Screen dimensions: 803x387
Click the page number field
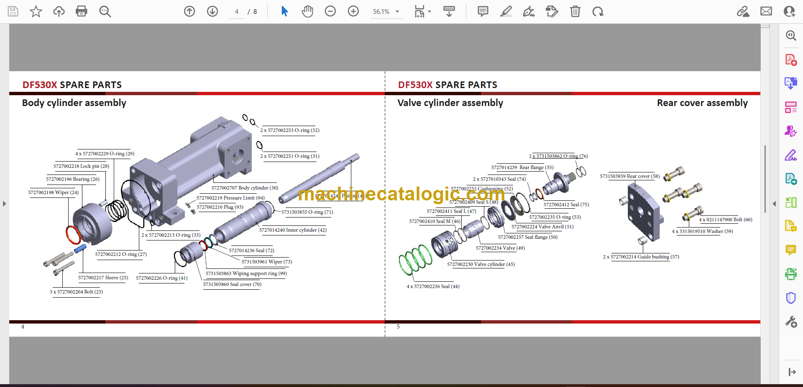pyautogui.click(x=237, y=12)
